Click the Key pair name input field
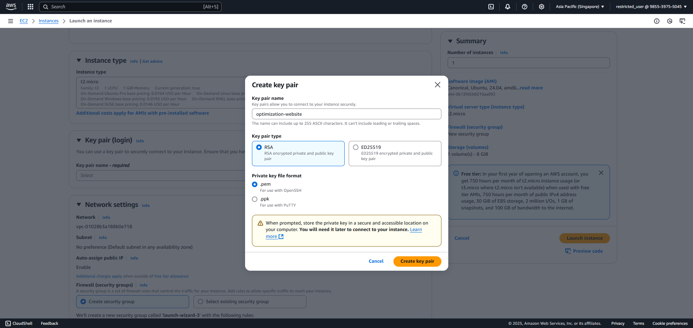This screenshot has width=693, height=328. (x=346, y=114)
